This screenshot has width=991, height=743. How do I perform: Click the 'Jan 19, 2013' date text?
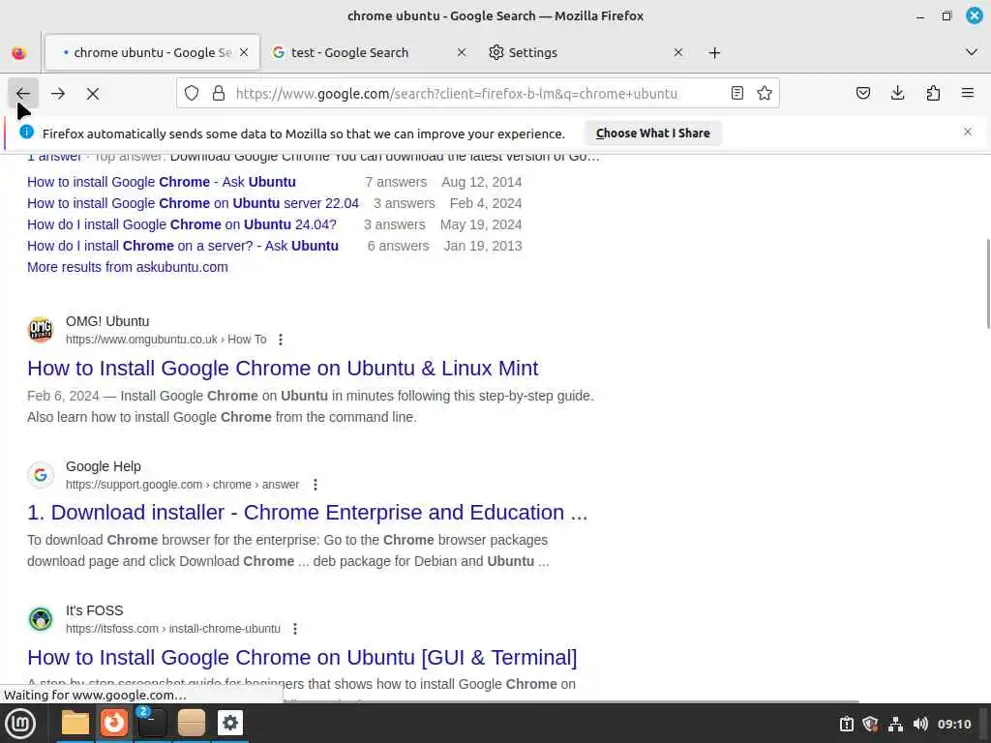pyautogui.click(x=483, y=246)
